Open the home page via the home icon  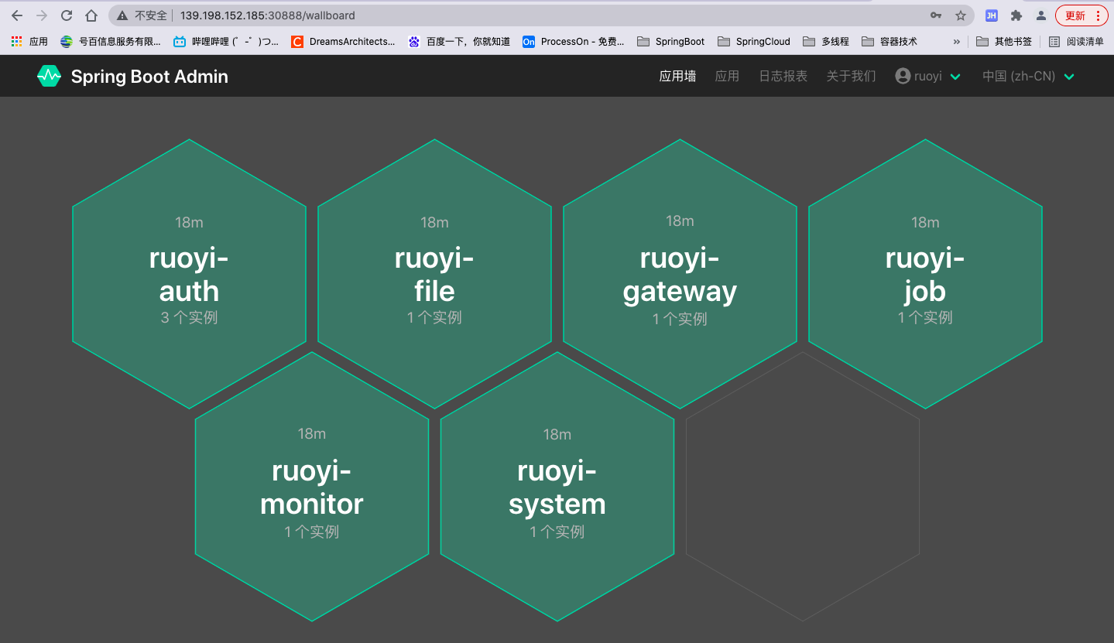click(91, 15)
